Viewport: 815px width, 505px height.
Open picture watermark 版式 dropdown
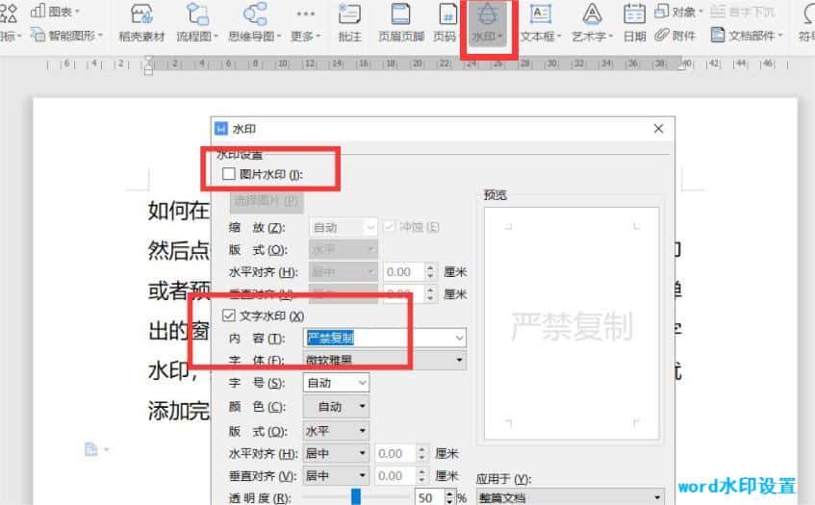344,250
